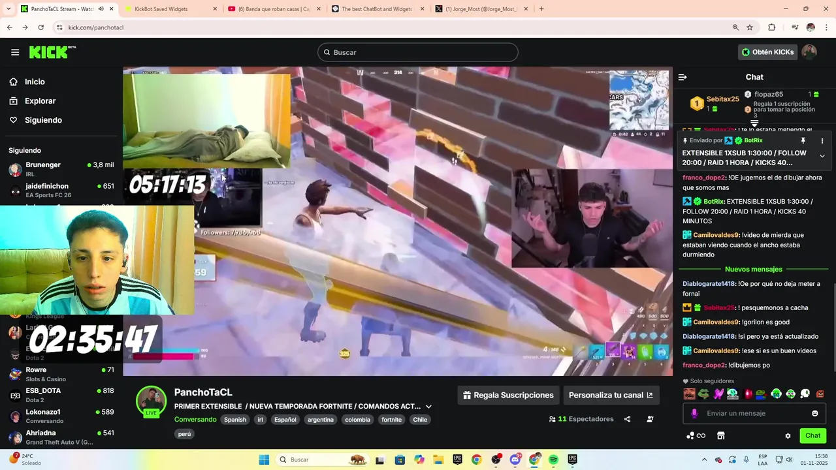Screen dimensions: 836x470
Task: Open the Rowre channel in the sidebar
Action: pyautogui.click(x=61, y=374)
